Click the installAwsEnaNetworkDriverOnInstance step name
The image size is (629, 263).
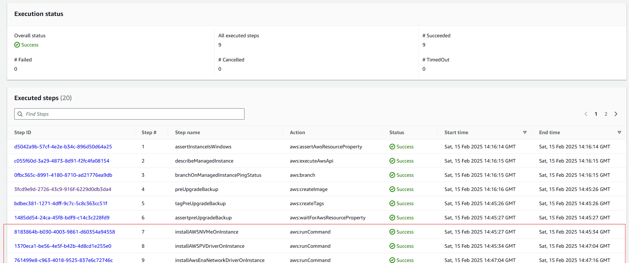click(220, 260)
